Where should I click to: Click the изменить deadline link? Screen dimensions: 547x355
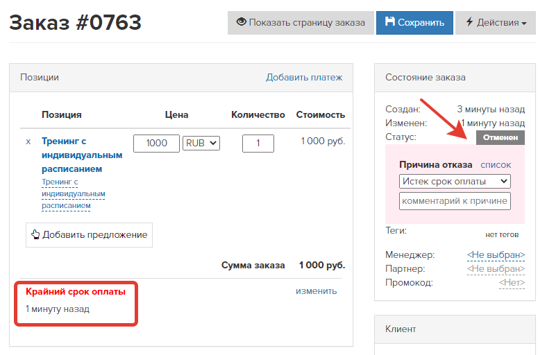pos(316,291)
